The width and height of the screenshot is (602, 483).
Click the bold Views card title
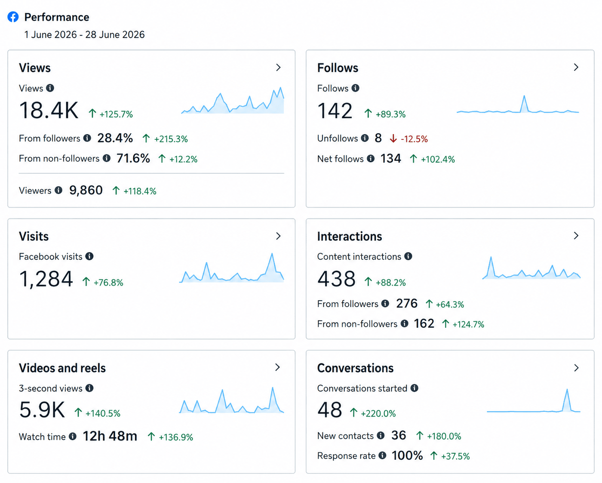[x=35, y=68]
